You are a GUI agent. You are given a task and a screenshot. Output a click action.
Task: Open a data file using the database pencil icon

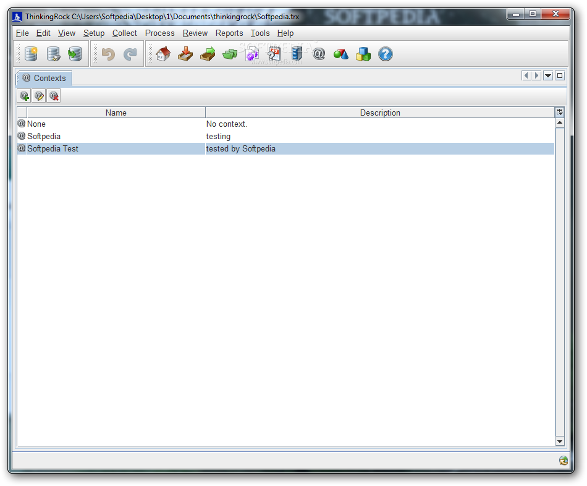(53, 54)
